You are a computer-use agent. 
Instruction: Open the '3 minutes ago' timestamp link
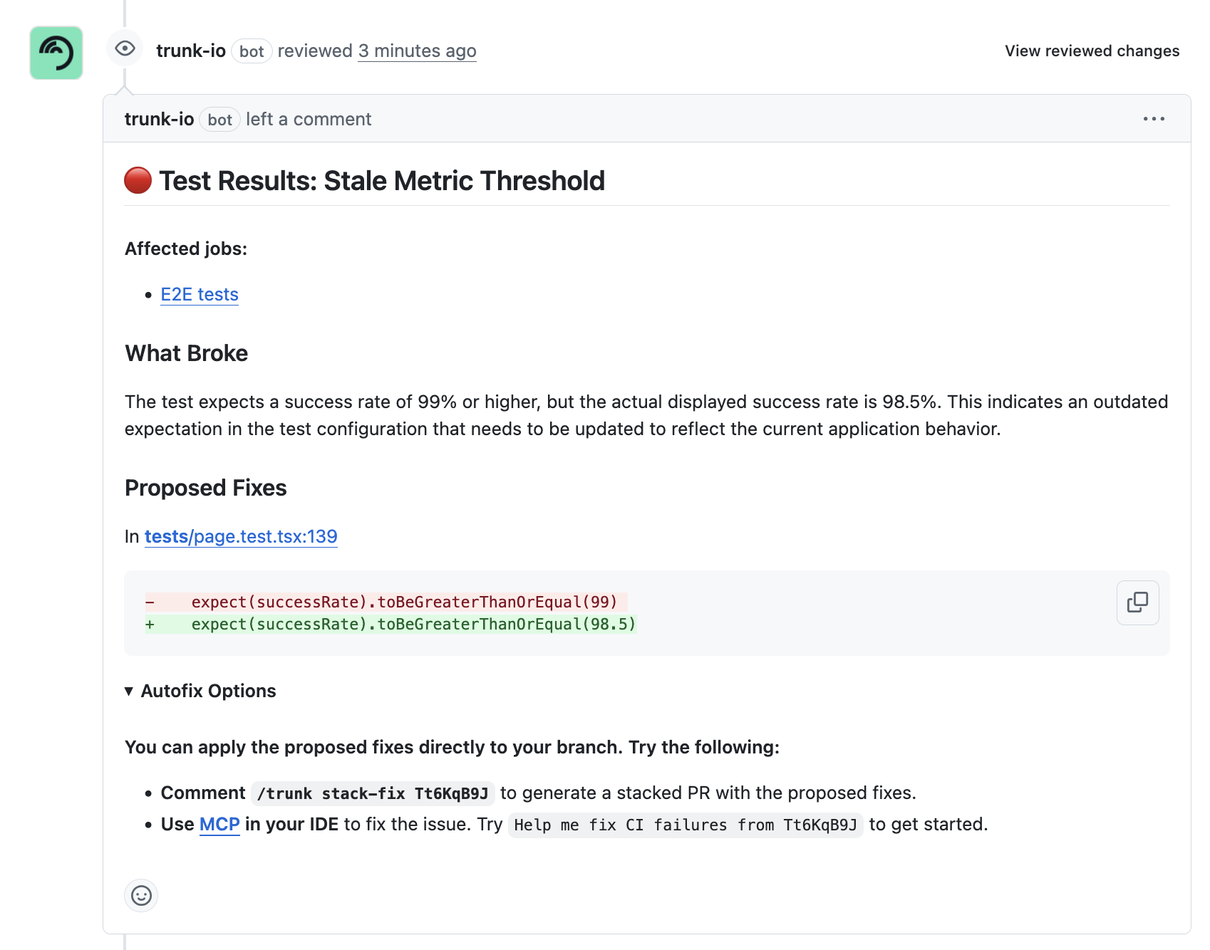pos(417,51)
